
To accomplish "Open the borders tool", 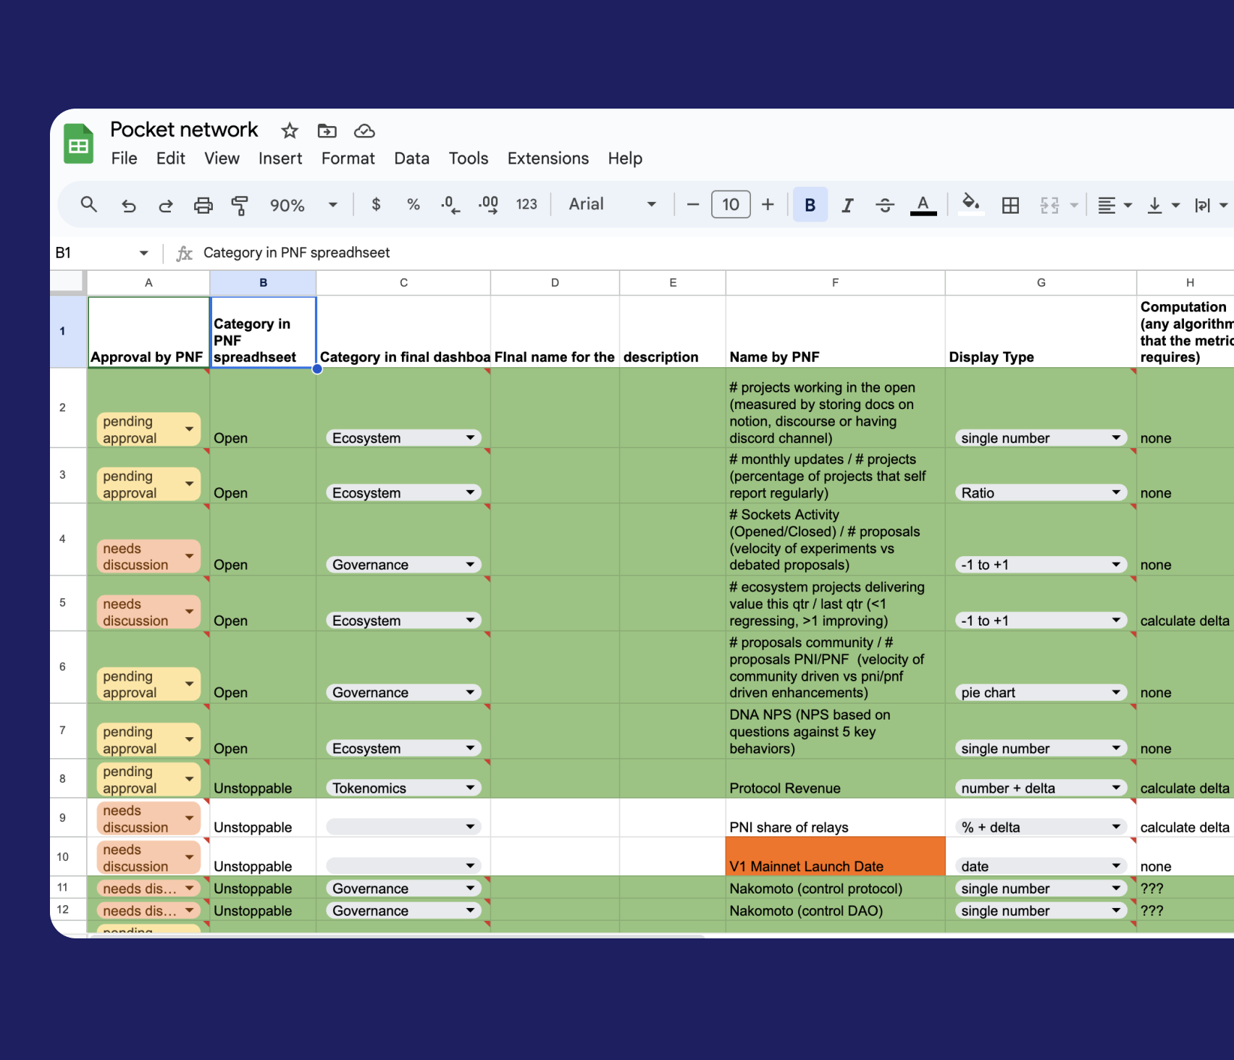I will [1010, 205].
